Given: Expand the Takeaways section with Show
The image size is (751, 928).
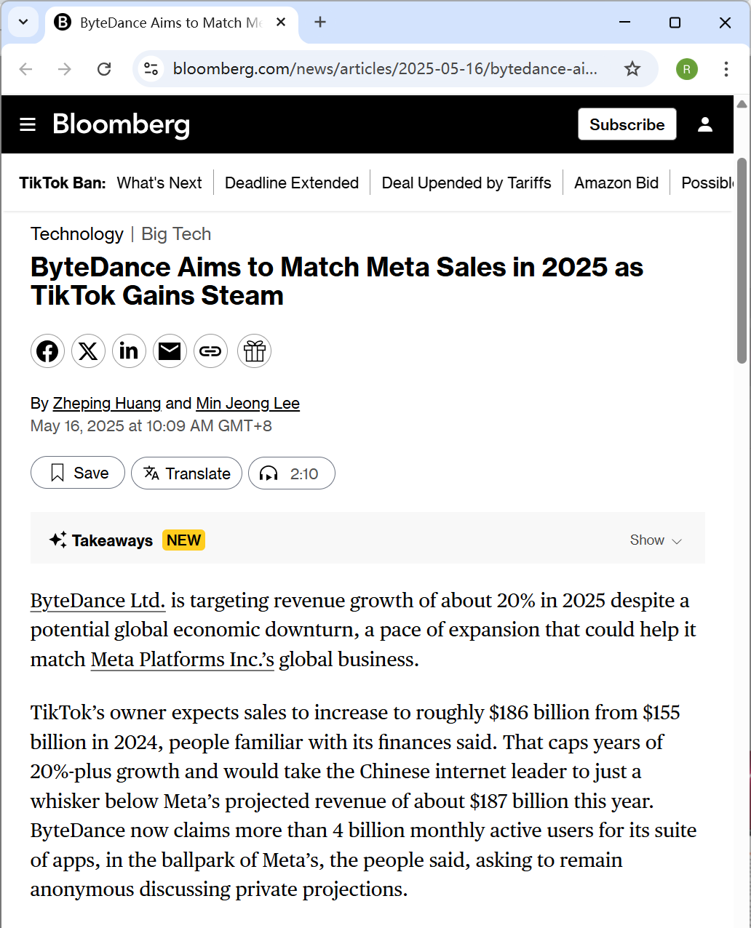Looking at the screenshot, I should click(x=656, y=540).
